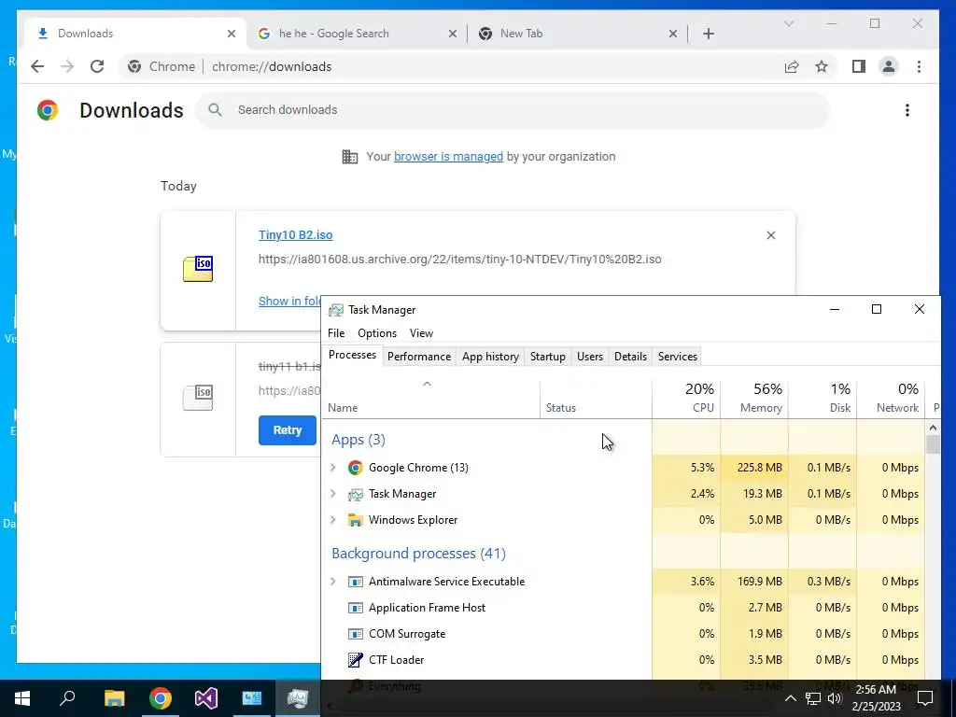Open new tab with plus button
Image resolution: width=956 pixels, height=717 pixels.
tap(708, 34)
